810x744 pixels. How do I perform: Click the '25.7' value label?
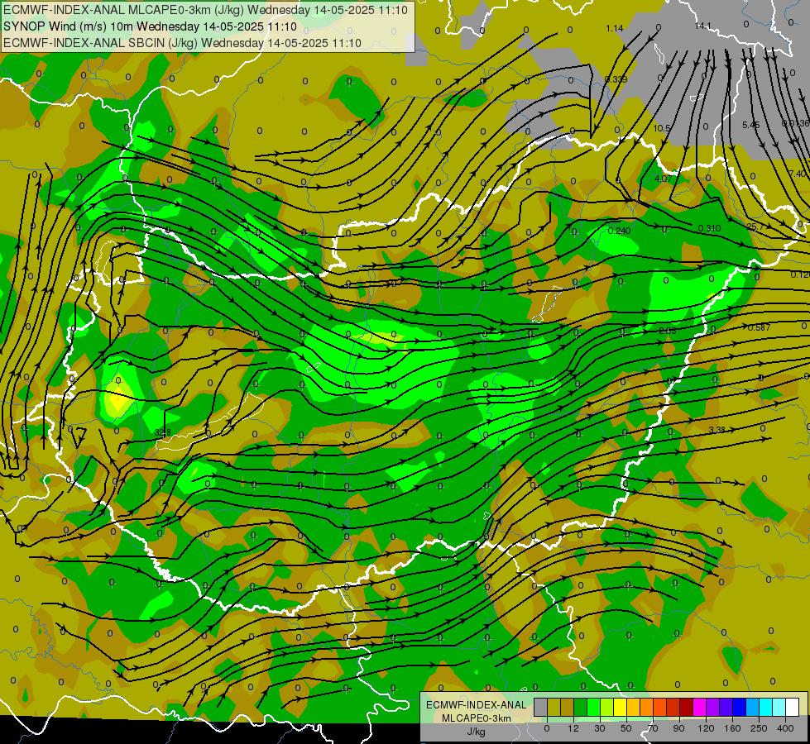(x=755, y=227)
